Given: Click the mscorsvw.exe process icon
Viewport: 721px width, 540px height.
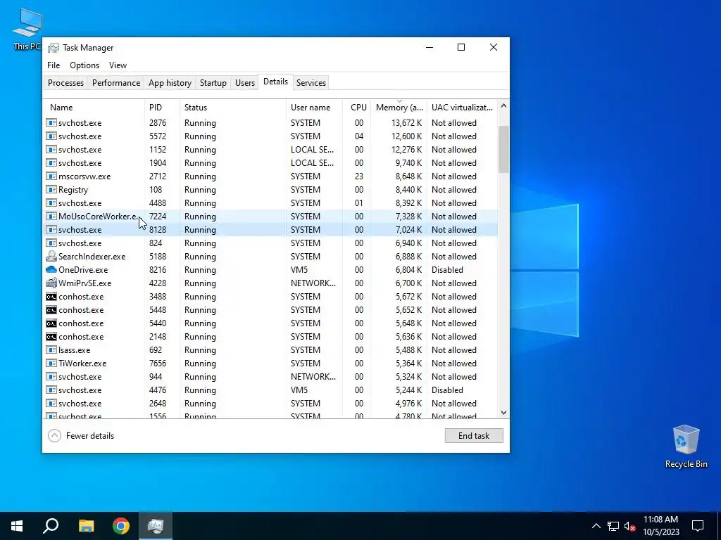Looking at the screenshot, I should 51,176.
